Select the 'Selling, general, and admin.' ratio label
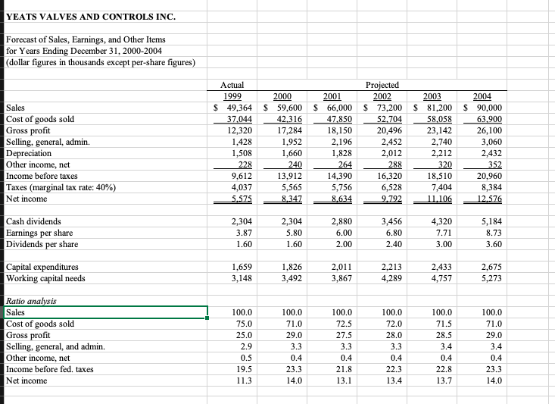Screen dimensions: 555x404 (x=55, y=346)
